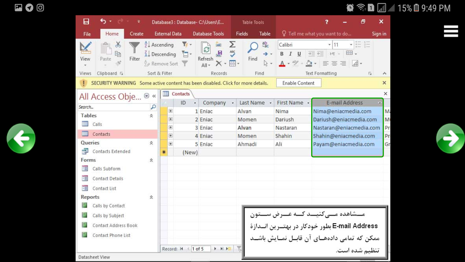The width and height of the screenshot is (465, 262).
Task: Click the Refresh All icon
Action: pos(206,54)
